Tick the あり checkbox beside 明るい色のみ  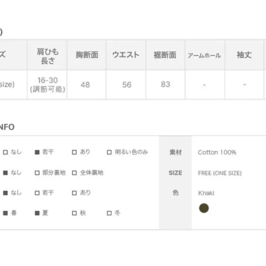coord(74,152)
